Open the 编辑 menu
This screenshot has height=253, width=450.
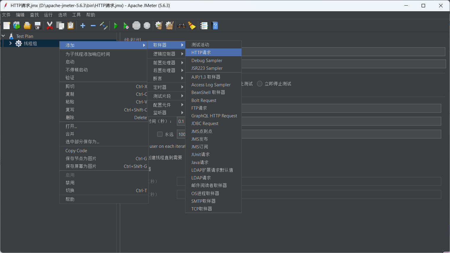coord(20,15)
